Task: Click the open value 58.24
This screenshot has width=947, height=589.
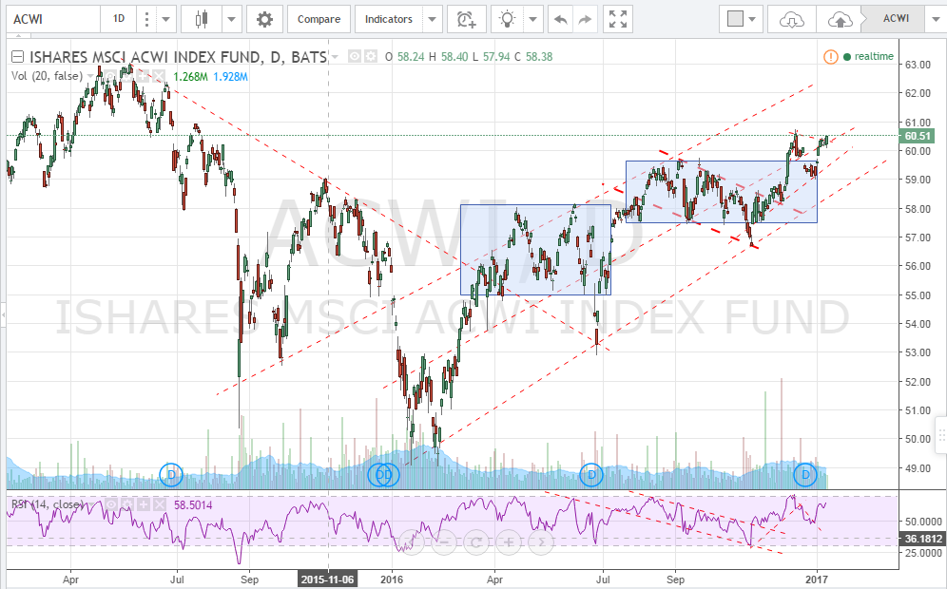Action: [x=411, y=57]
